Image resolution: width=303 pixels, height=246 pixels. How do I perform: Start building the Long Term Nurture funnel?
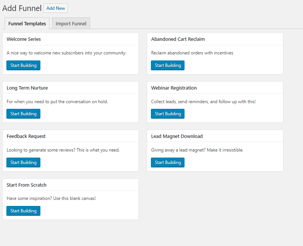click(x=23, y=114)
